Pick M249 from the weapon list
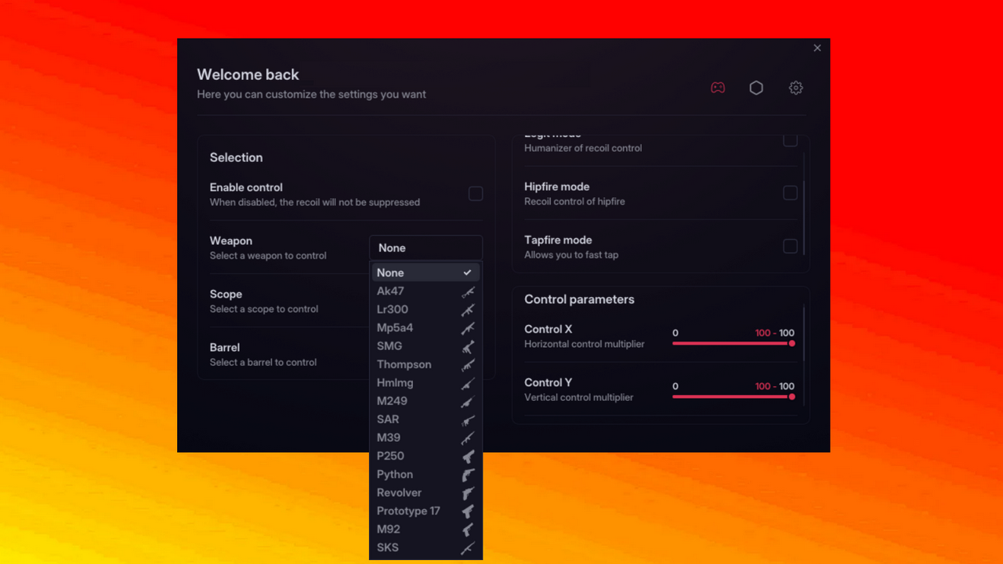The image size is (1003, 564). (392, 401)
